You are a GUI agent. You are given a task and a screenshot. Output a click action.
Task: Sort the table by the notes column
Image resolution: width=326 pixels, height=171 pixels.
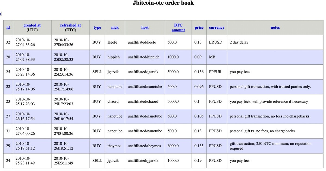click(x=275, y=27)
